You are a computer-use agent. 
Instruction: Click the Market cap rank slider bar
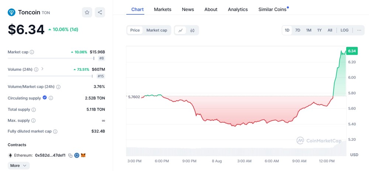click(x=51, y=58)
